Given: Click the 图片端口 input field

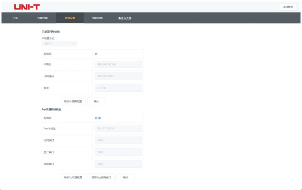Looking at the screenshot, I should tap(118, 152).
